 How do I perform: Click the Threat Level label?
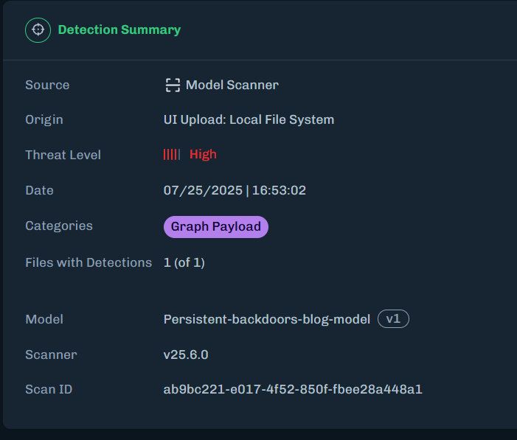click(x=63, y=155)
